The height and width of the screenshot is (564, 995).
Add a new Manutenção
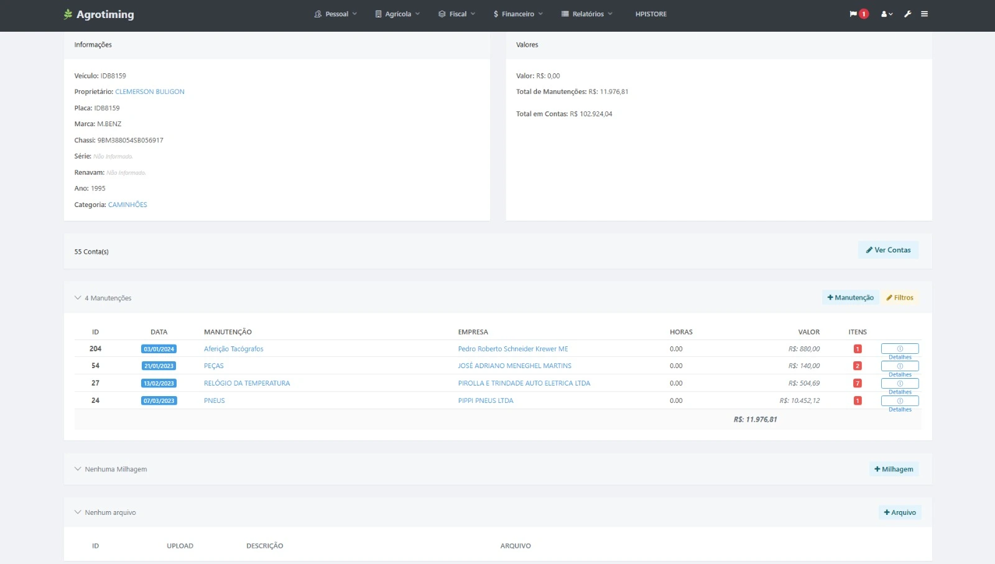pyautogui.click(x=850, y=298)
